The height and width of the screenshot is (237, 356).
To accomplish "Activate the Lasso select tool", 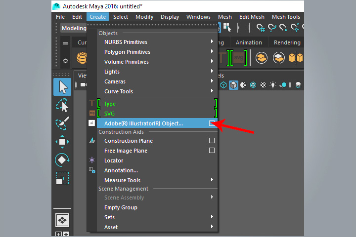I will (62, 105).
